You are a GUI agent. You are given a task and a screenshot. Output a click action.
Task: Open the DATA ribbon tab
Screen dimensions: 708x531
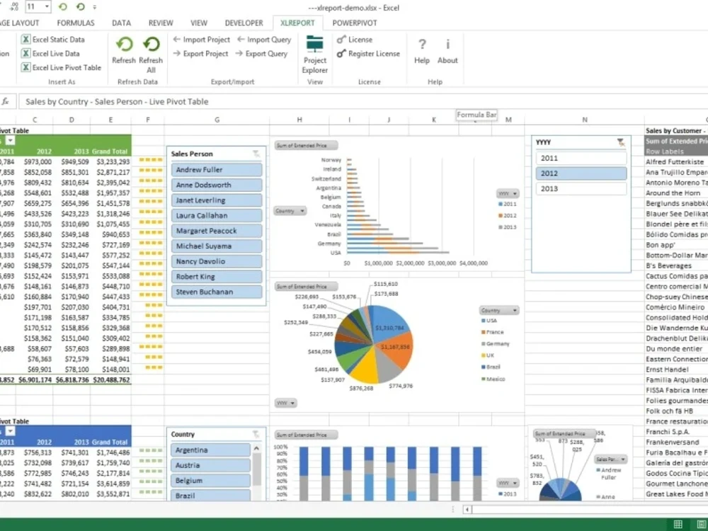tap(121, 23)
